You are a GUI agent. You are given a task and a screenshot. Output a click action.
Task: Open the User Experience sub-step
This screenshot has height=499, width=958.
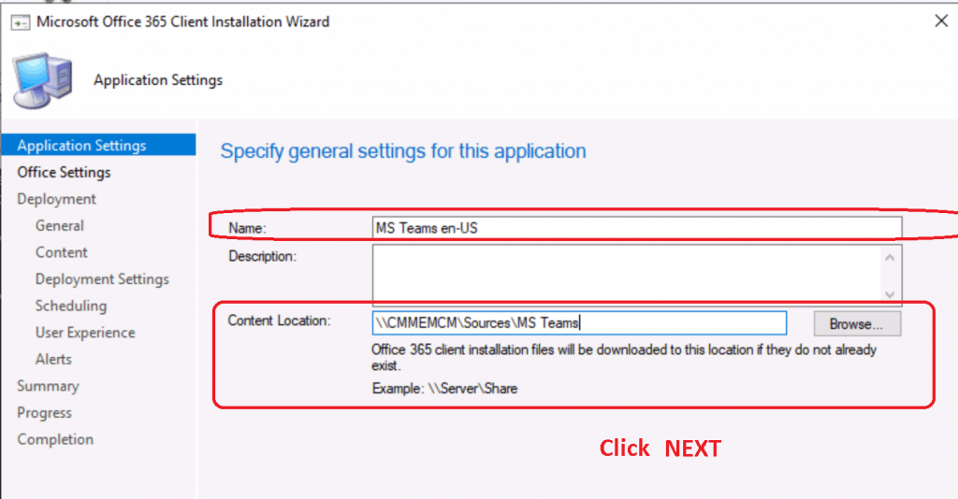(85, 333)
